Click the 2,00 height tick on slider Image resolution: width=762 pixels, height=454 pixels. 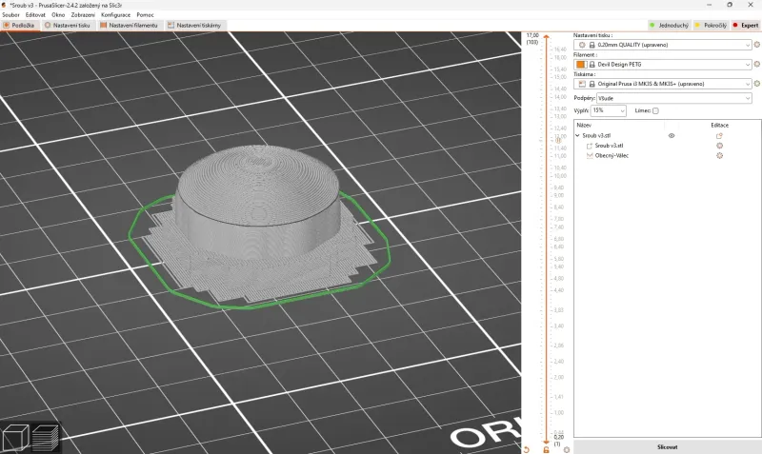point(558,377)
